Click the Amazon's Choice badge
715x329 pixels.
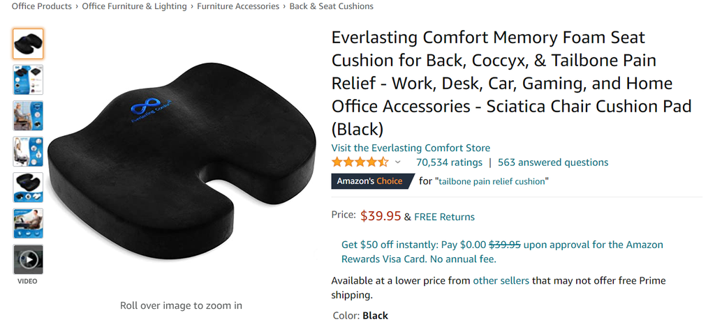pyautogui.click(x=369, y=181)
